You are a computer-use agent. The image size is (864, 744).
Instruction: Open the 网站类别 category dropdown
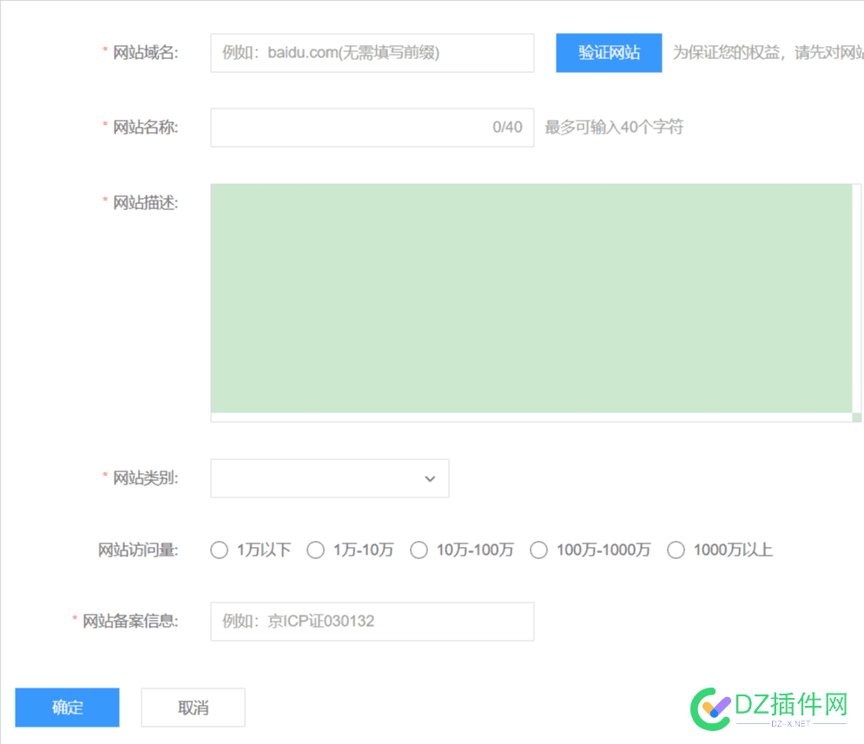330,478
